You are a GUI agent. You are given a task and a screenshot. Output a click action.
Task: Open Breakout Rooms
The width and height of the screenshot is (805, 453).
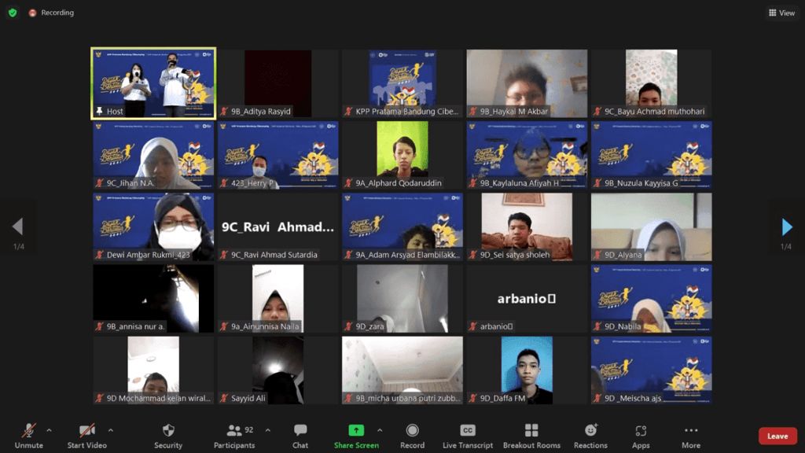pyautogui.click(x=531, y=436)
